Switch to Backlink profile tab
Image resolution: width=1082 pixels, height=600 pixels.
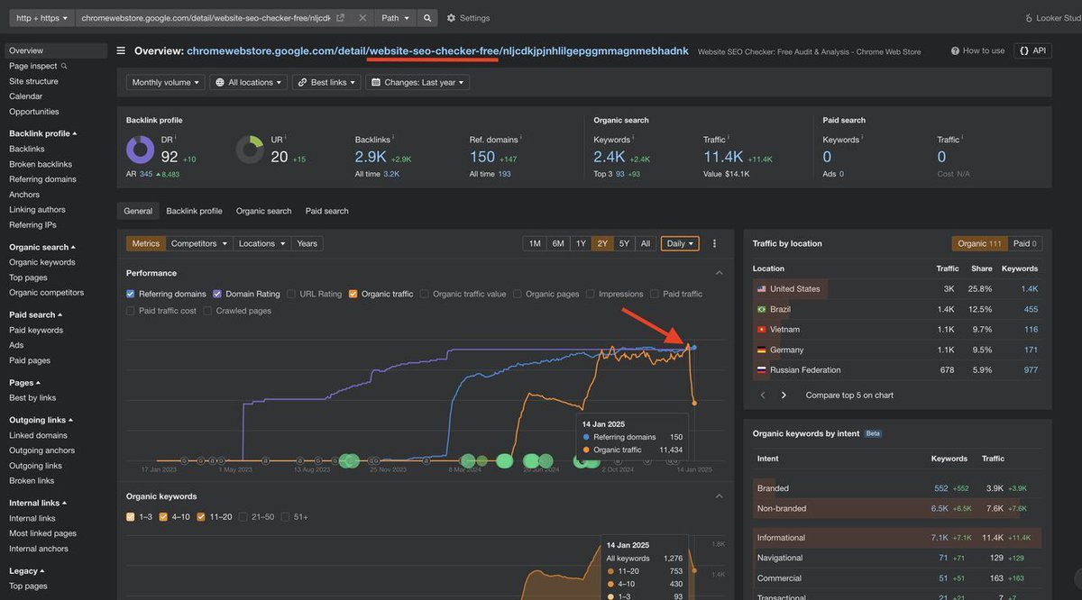coord(194,211)
